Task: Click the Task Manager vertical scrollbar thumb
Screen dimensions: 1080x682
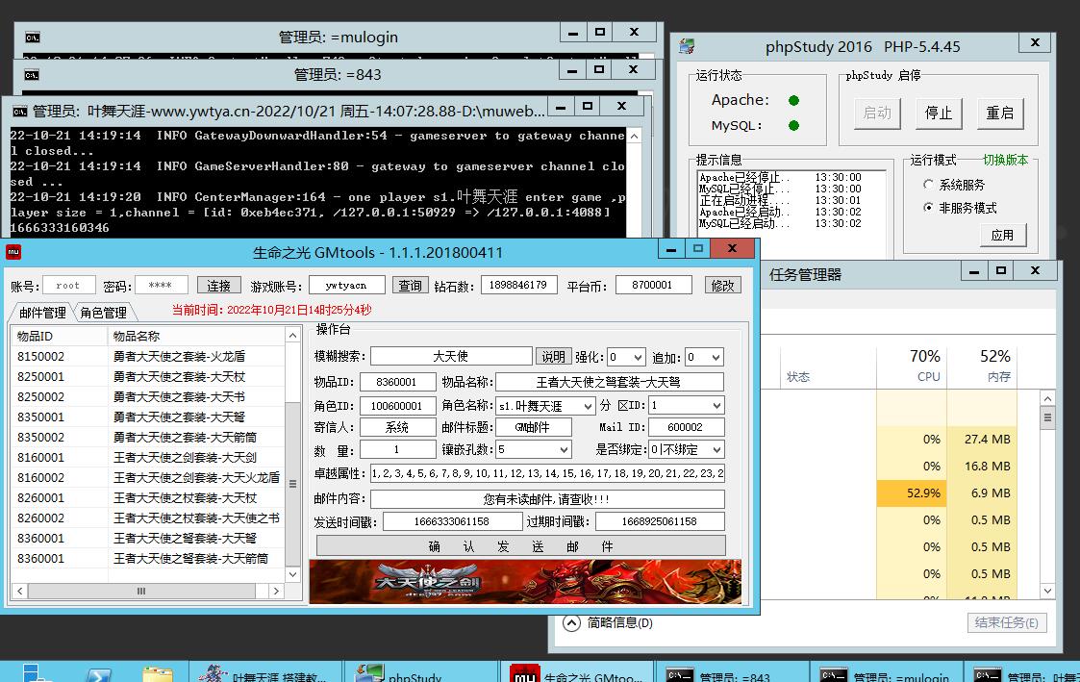Action: [1047, 417]
